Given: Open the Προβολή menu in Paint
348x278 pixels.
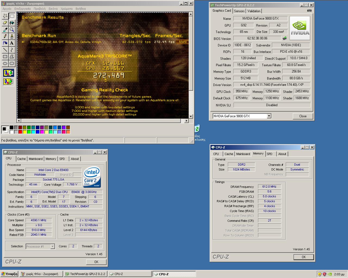Looking at the screenshot, I should [x=40, y=9].
